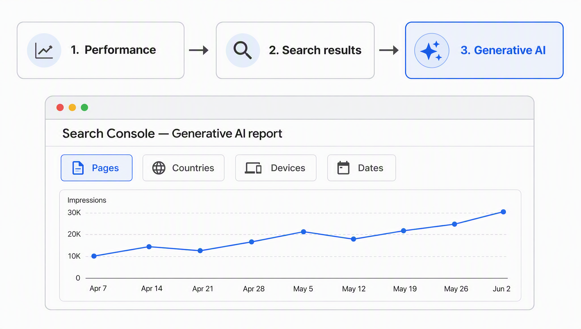The width and height of the screenshot is (581, 329).
Task: Click the May 26 date label
Action: click(456, 289)
